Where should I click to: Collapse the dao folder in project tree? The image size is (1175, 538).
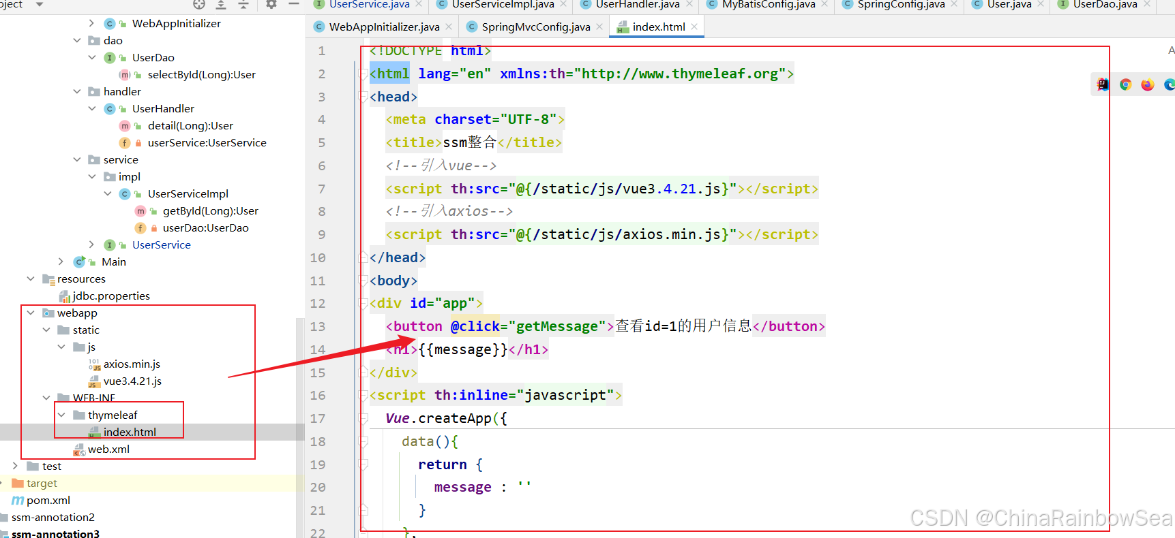tap(77, 40)
